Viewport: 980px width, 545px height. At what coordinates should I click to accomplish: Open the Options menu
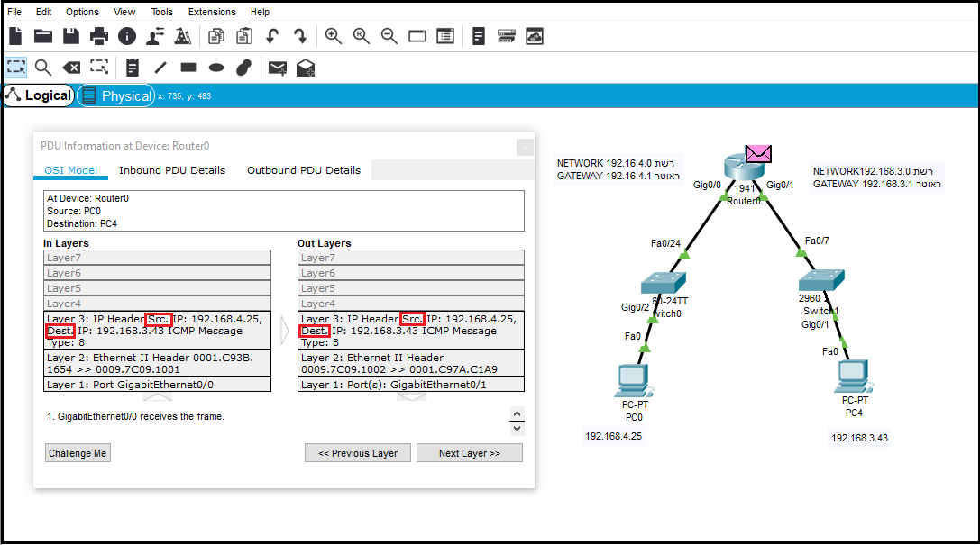click(x=83, y=12)
